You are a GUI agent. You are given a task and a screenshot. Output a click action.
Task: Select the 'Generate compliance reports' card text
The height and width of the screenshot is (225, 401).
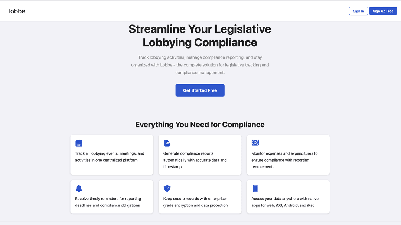(x=195, y=160)
